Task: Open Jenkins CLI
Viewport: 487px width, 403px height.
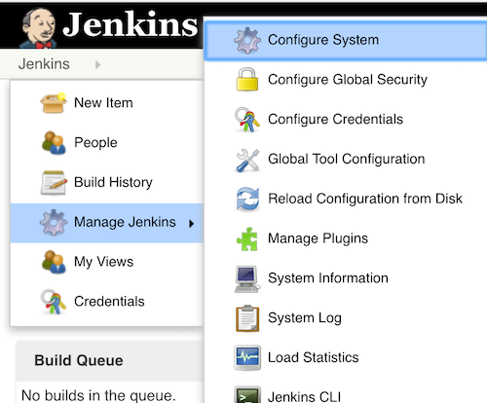Action: click(305, 396)
